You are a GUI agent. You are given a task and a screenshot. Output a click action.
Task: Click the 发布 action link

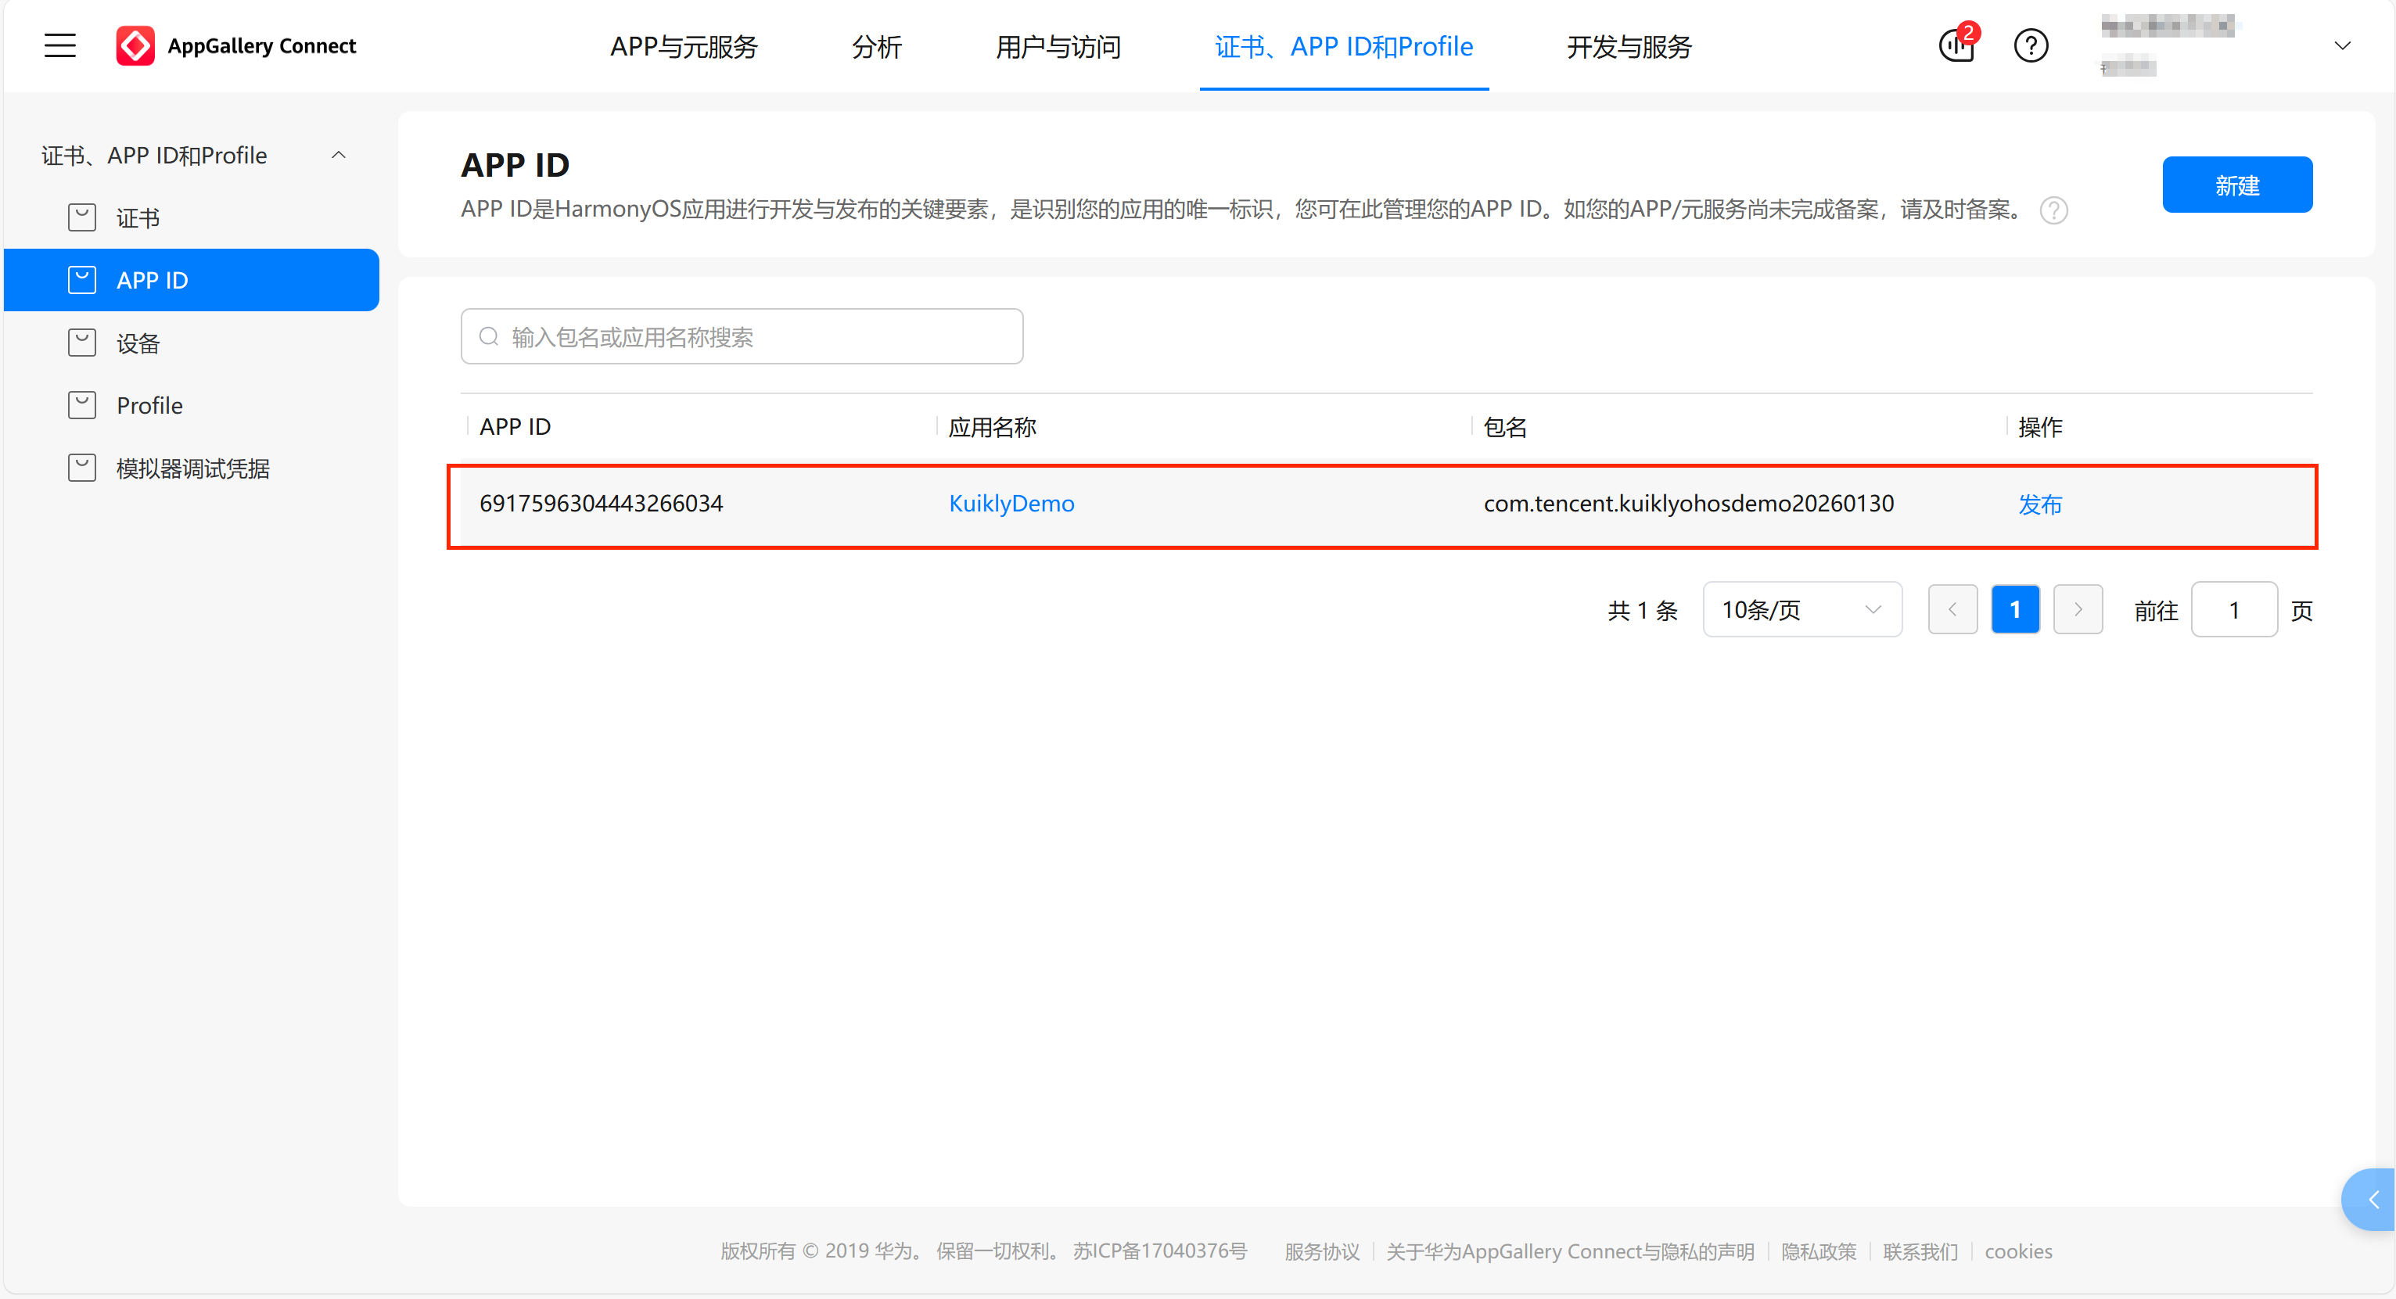2040,504
